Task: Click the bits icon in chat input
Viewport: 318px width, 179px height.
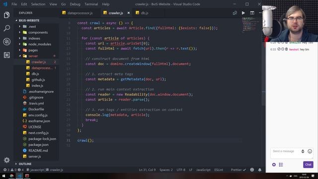Action: click(x=303, y=151)
